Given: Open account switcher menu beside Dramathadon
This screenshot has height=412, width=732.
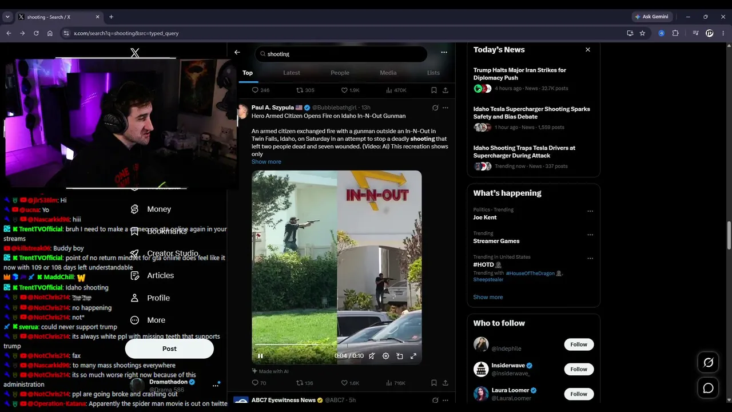Looking at the screenshot, I should click(x=216, y=385).
